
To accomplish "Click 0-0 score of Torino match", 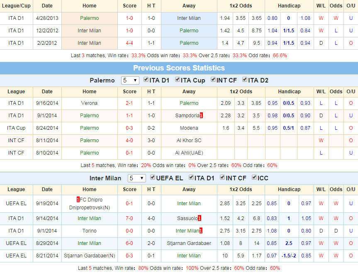I will 129,230.
